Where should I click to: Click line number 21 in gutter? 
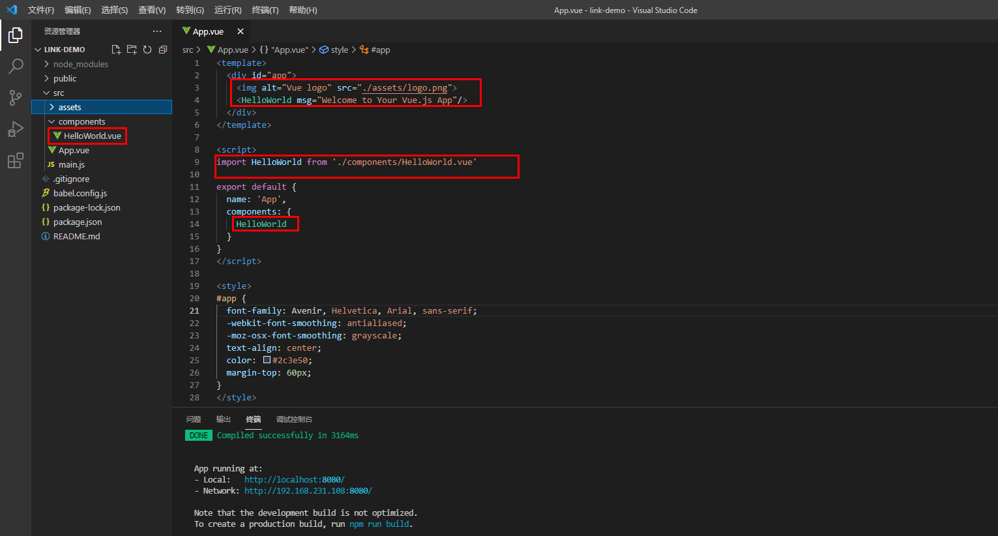[x=194, y=310]
